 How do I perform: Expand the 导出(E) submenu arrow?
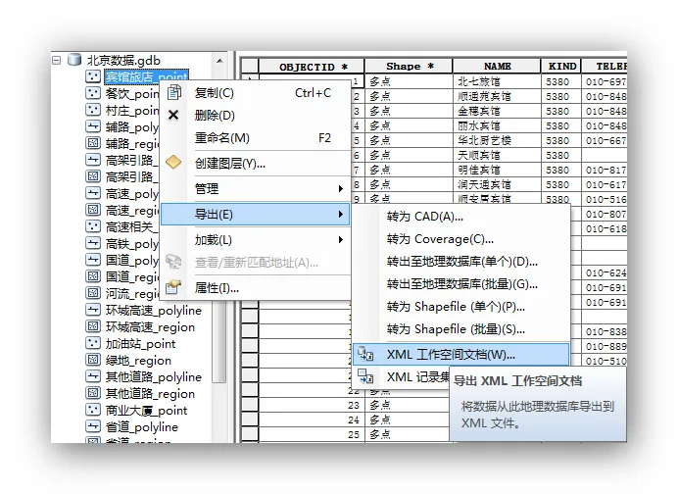[x=341, y=214]
